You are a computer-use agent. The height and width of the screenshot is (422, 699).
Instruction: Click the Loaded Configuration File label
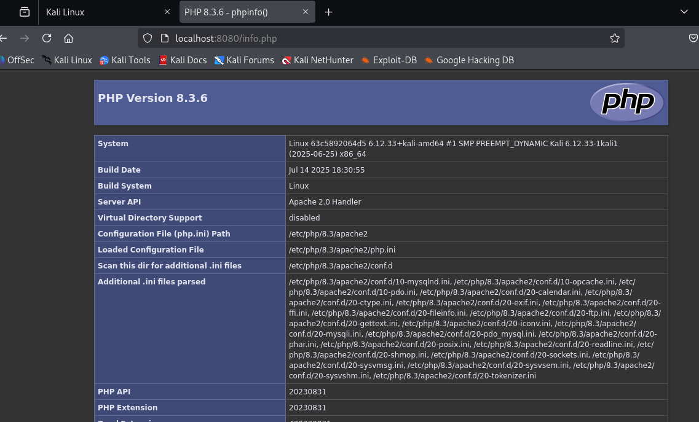point(151,250)
